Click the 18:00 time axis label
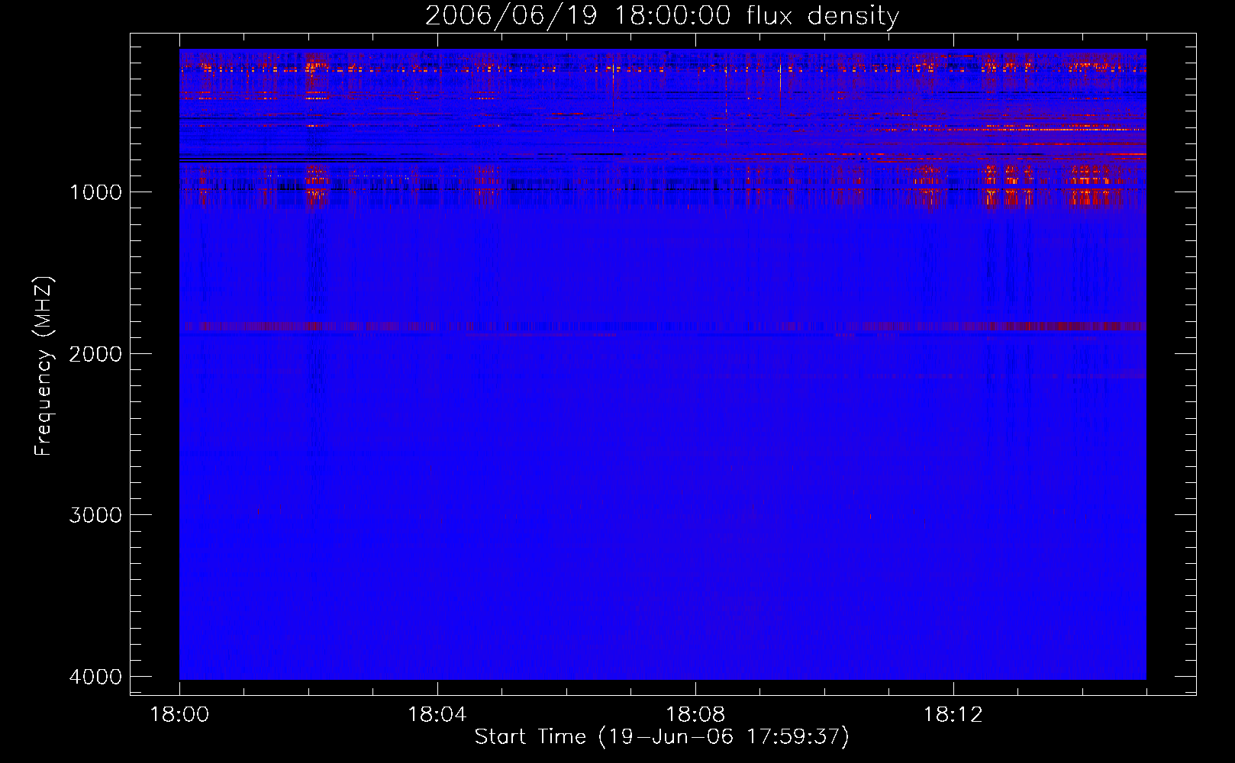Screen dimensions: 1235x763 pyautogui.click(x=179, y=715)
